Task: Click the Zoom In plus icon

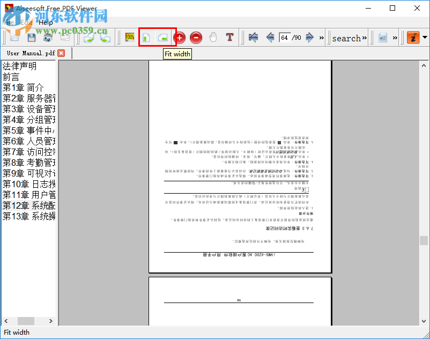Action: pyautogui.click(x=180, y=38)
